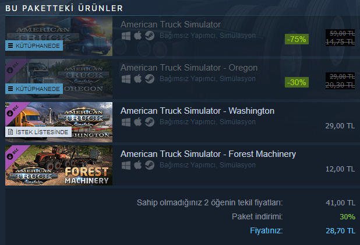Click the KÜTÜPHANEDE label on Oregon thumbnail

pyautogui.click(x=34, y=89)
